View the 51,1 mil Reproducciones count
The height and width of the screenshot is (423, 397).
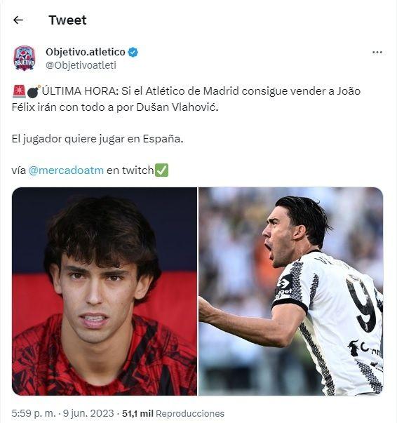[x=173, y=413]
